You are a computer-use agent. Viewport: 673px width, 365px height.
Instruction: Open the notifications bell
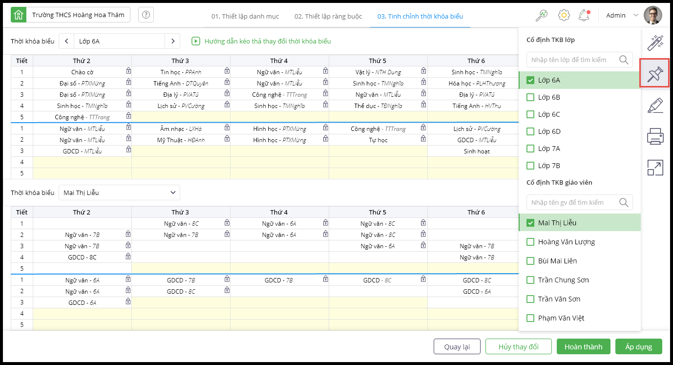584,15
